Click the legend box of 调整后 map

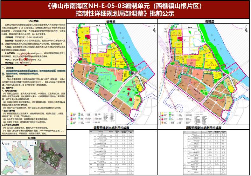coord(183,118)
